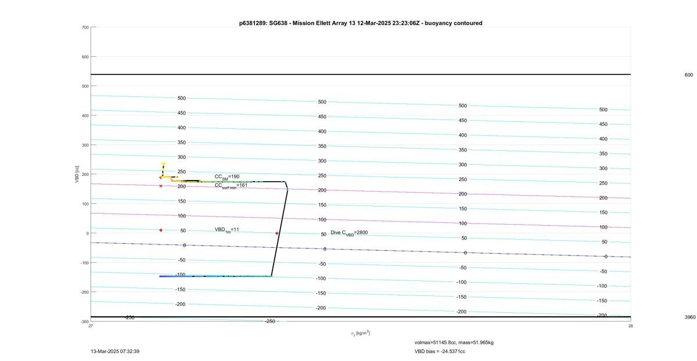Click the plot title beginning 'p6381289: SG638'

[x=361, y=23]
